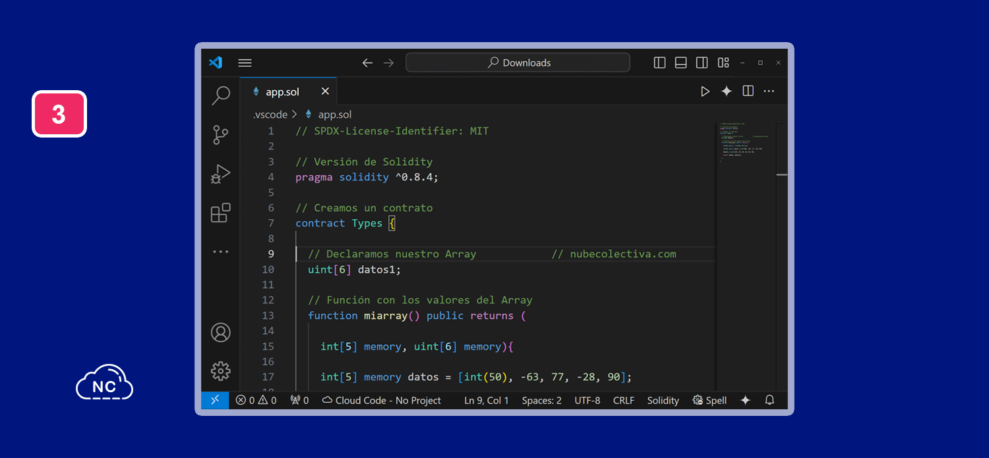Toggle the bottom panel layout

point(681,63)
